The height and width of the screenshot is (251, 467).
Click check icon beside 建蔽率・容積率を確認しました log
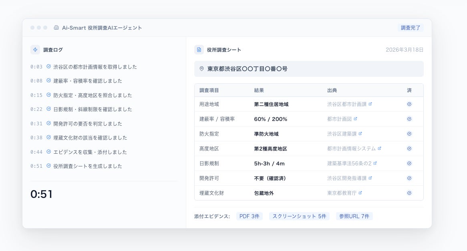[48, 80]
